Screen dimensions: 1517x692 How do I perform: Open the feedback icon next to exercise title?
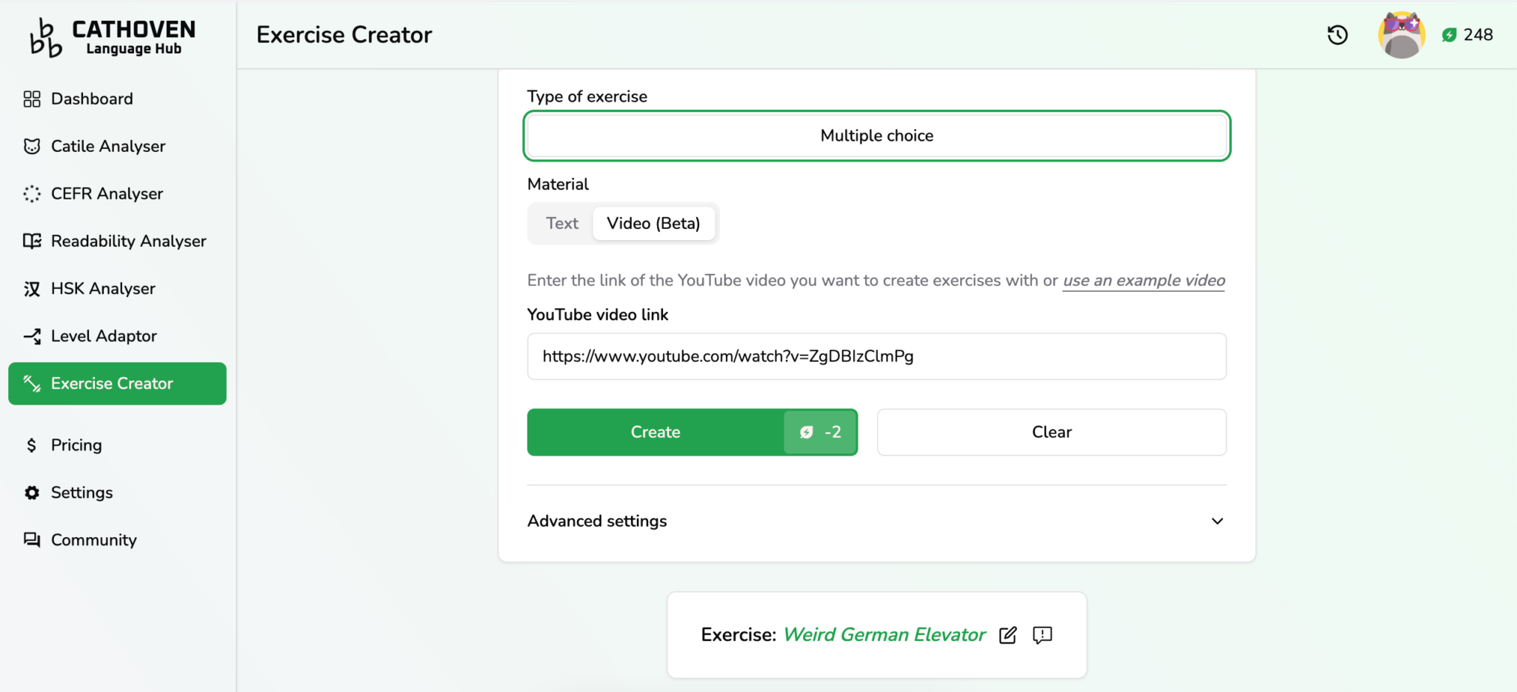point(1041,635)
